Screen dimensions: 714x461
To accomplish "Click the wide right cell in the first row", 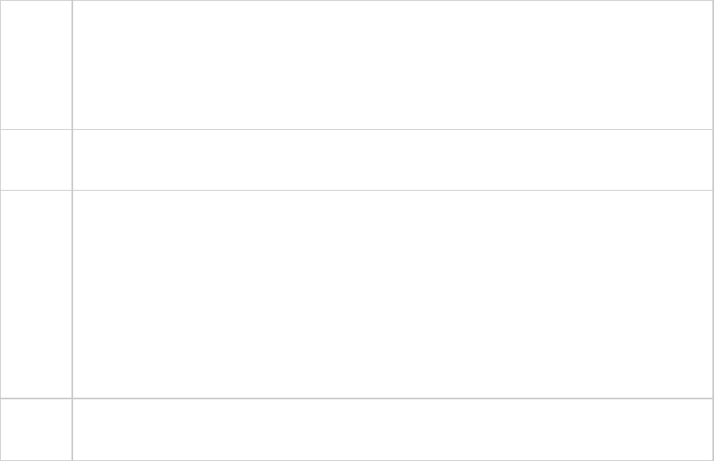I will click(392, 65).
